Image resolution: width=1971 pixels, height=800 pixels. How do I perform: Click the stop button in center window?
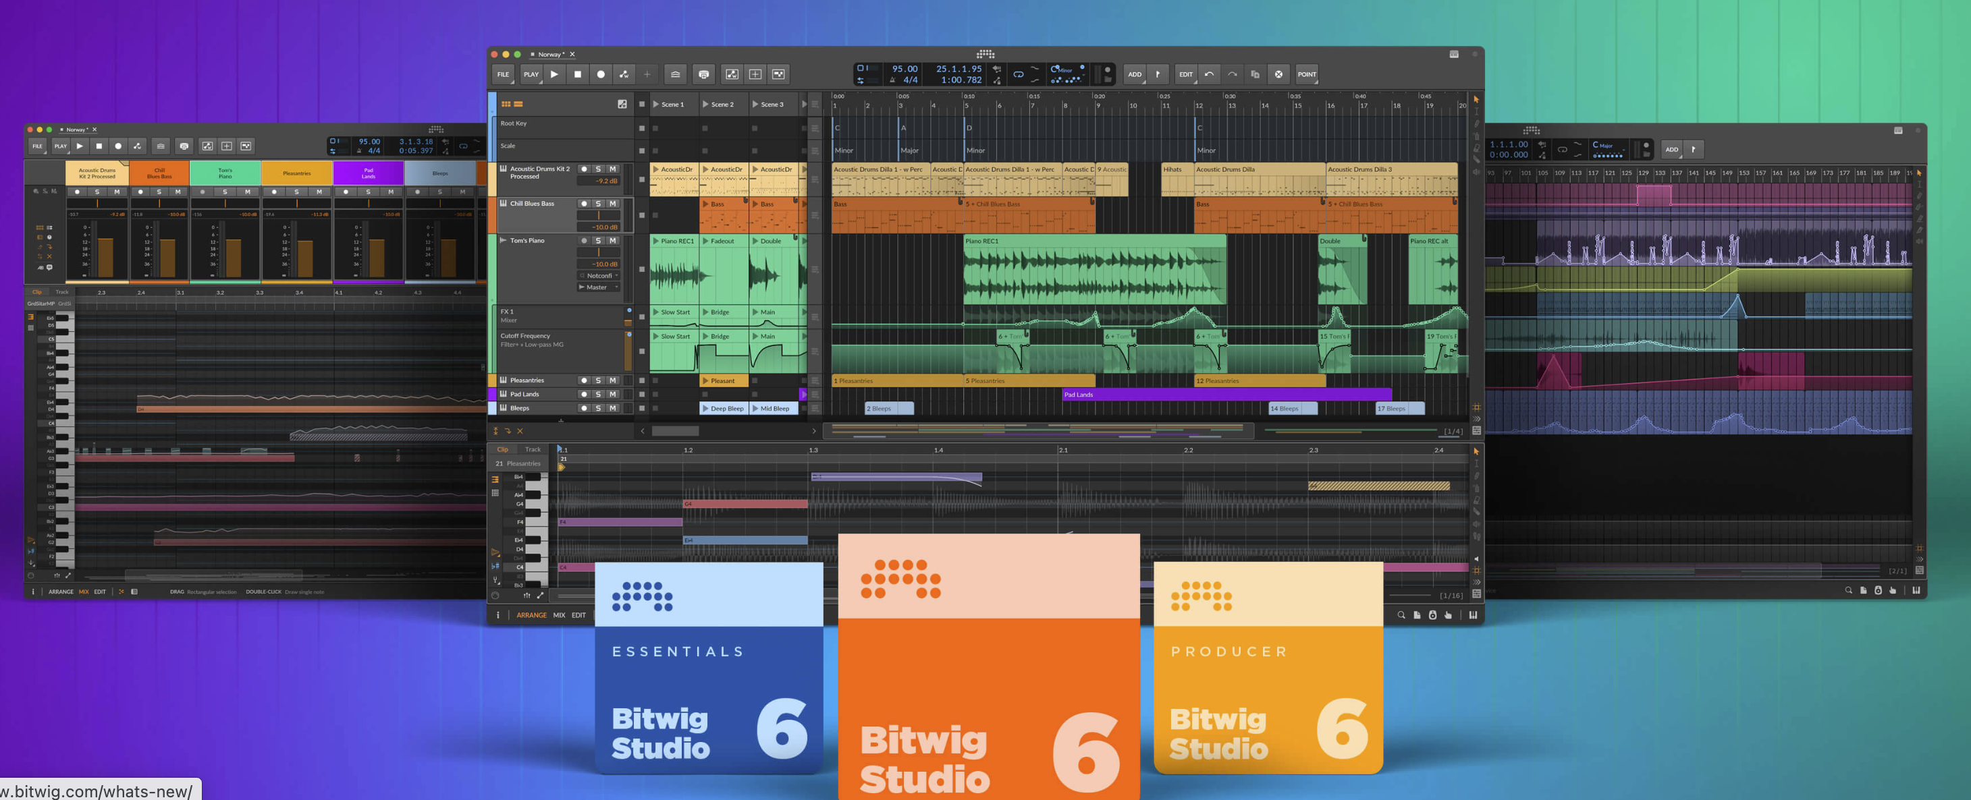578,74
